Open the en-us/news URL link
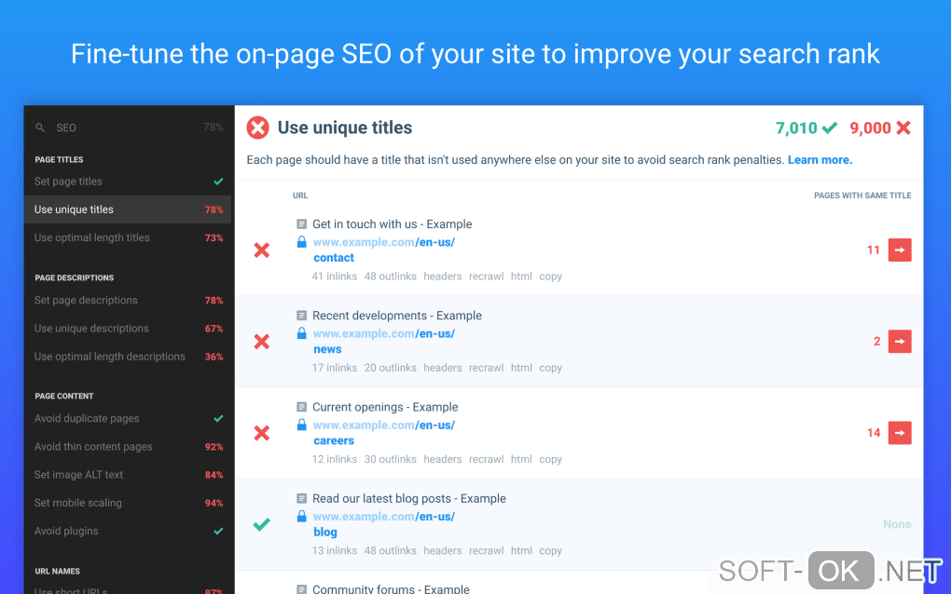Viewport: 951px width, 594px height. 384,341
